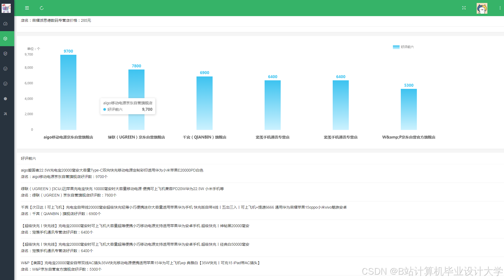Click product title aigo爱国者22.5W充电宝

coord(112,170)
